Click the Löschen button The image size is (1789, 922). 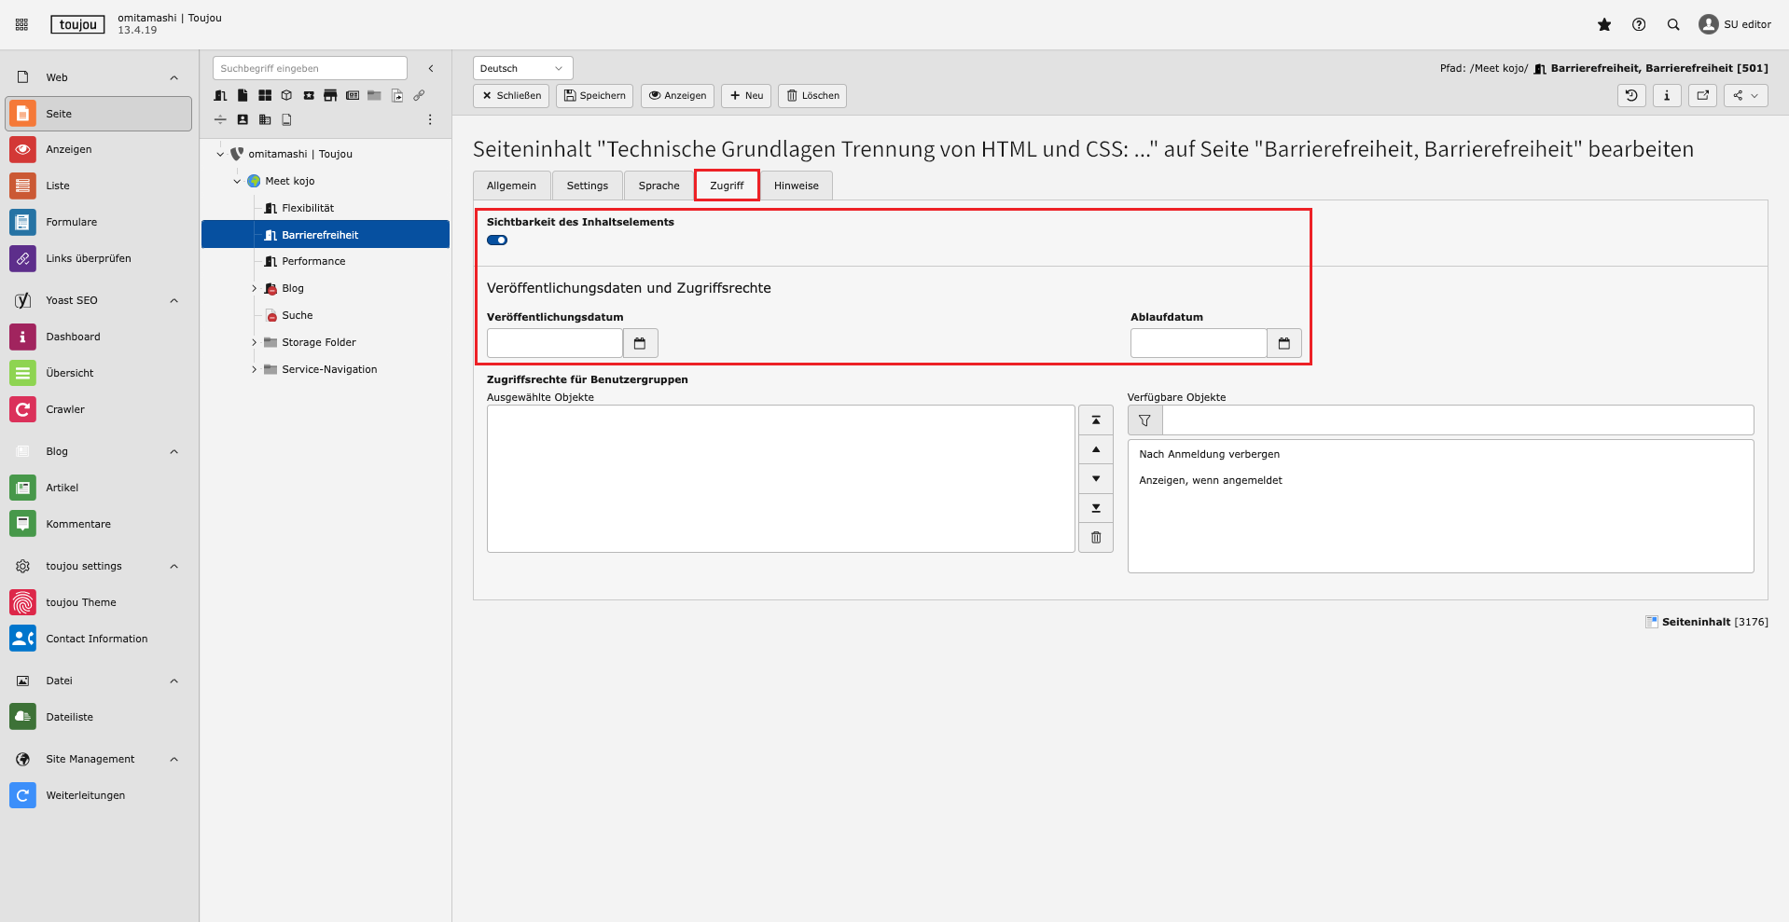pyautogui.click(x=811, y=96)
